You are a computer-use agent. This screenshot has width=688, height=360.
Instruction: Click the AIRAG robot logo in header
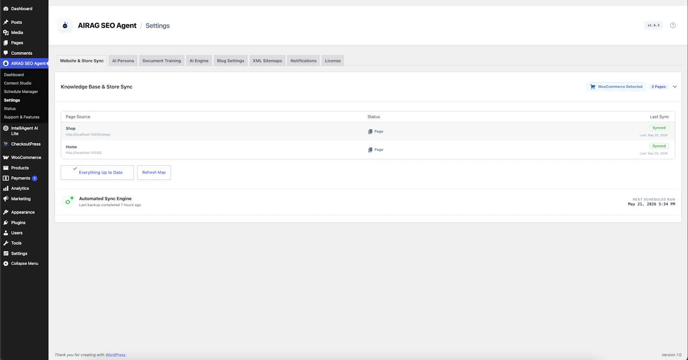pyautogui.click(x=65, y=25)
